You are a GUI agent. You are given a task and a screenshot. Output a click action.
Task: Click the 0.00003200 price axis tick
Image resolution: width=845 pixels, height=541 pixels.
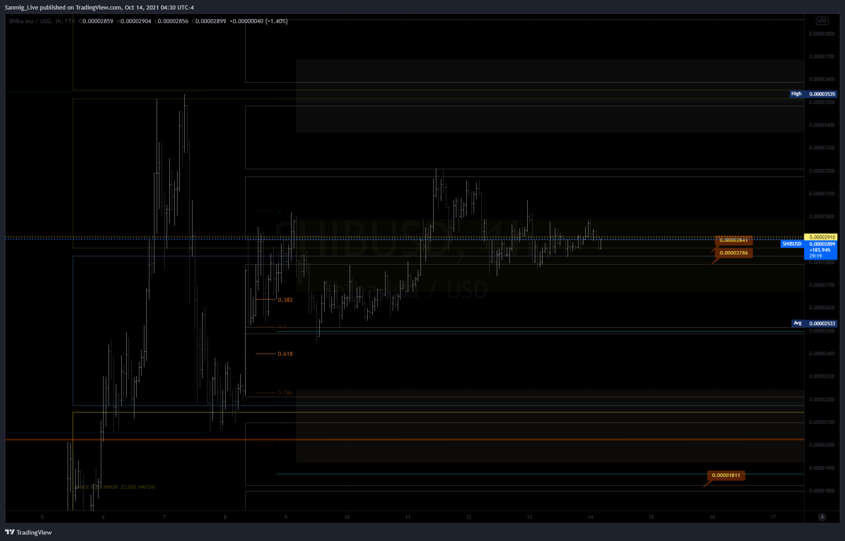[x=822, y=171]
